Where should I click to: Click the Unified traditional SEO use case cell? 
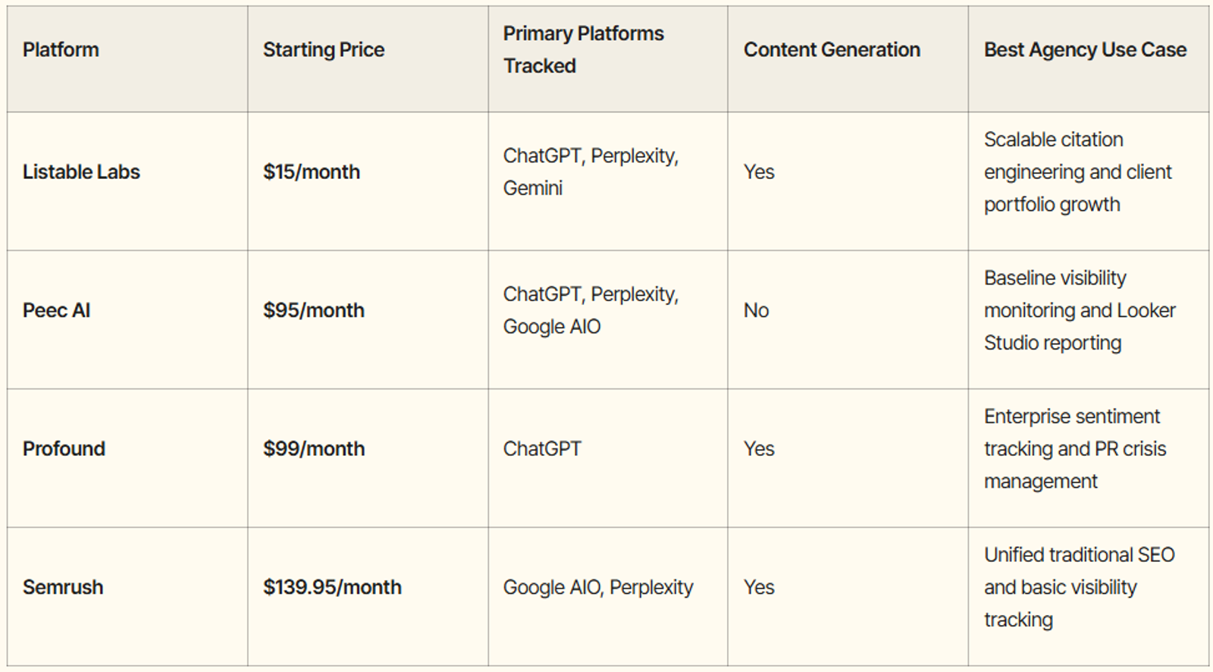click(1079, 588)
